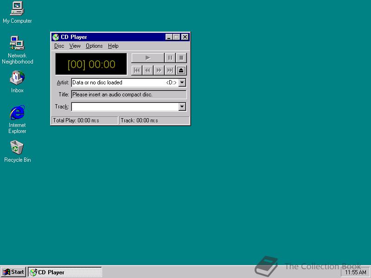Open the View menu
The image size is (371, 278).
[75, 46]
